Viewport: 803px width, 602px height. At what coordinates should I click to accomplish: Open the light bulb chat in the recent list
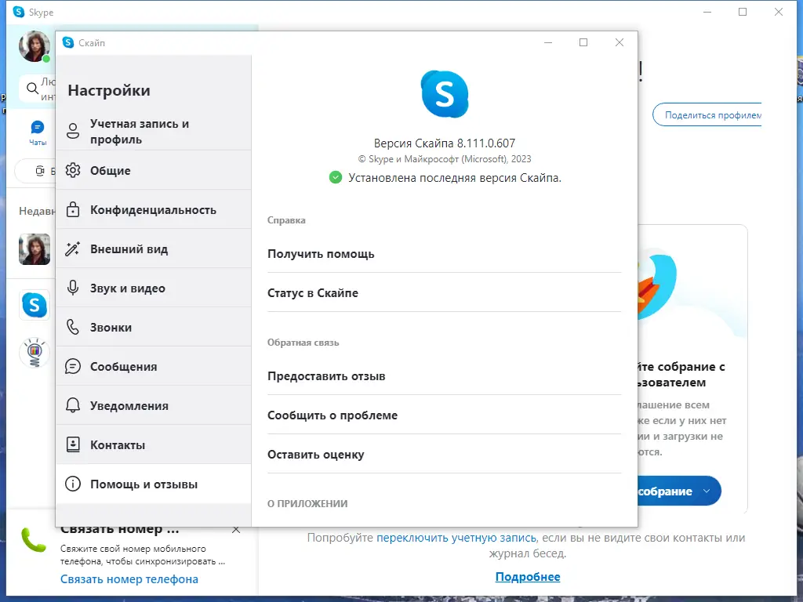tap(35, 352)
